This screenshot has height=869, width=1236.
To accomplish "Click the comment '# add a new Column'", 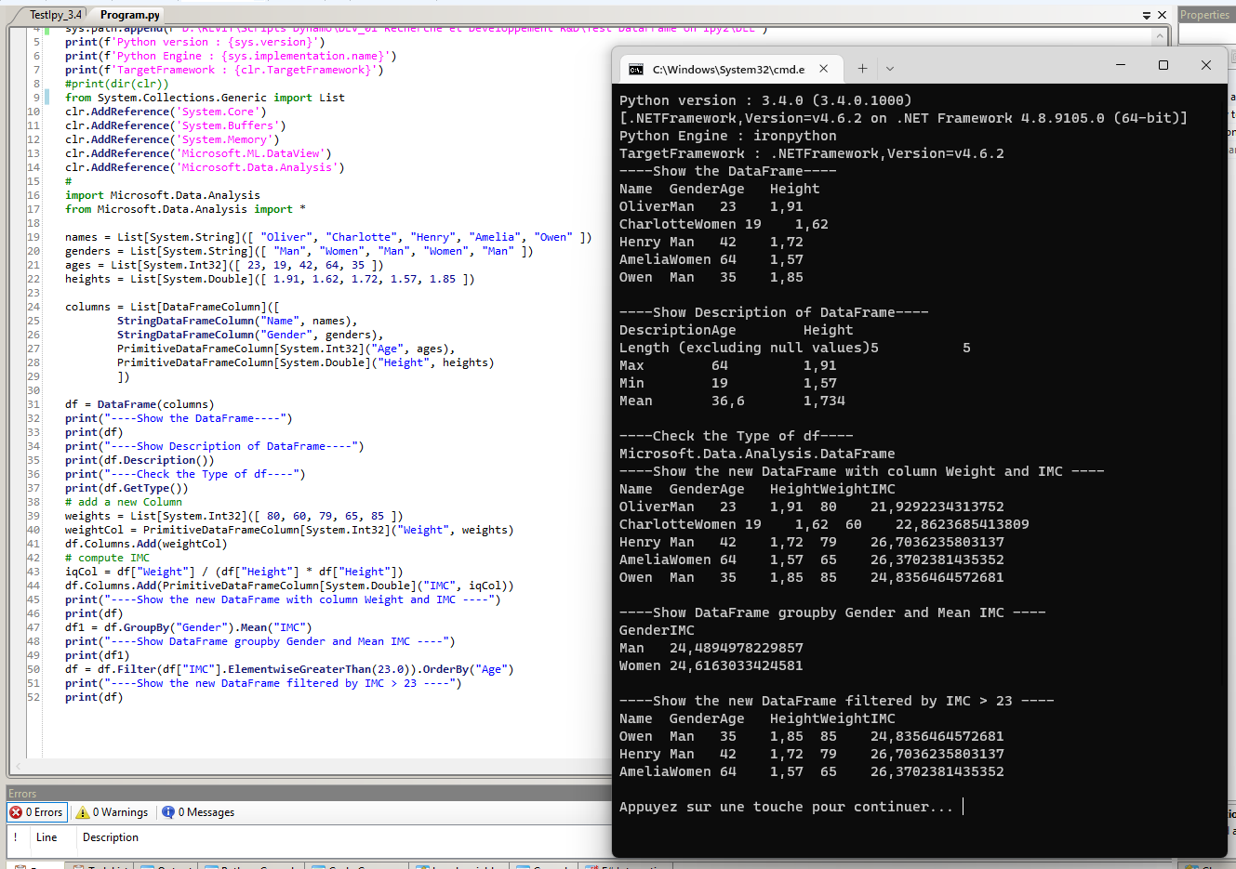I will pyautogui.click(x=124, y=502).
